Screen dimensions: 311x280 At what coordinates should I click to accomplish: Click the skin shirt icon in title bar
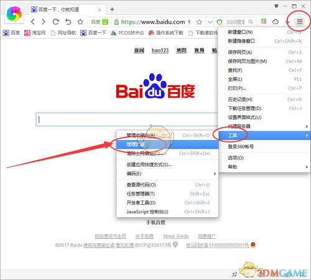point(276,6)
